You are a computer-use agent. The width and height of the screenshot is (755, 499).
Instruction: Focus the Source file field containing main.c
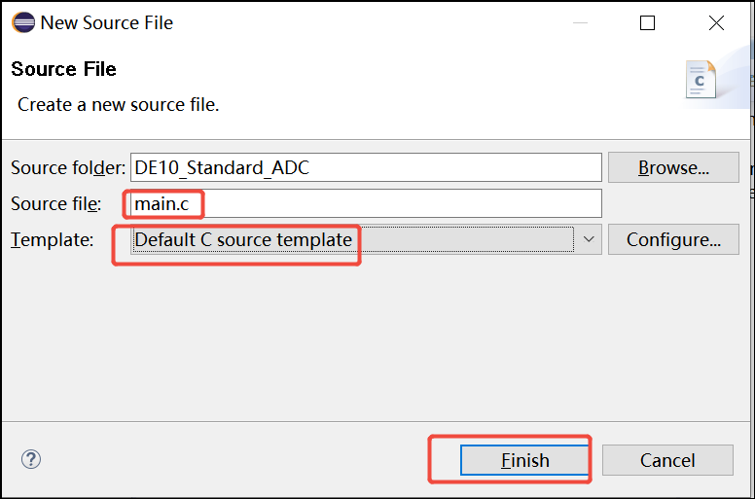click(x=365, y=203)
